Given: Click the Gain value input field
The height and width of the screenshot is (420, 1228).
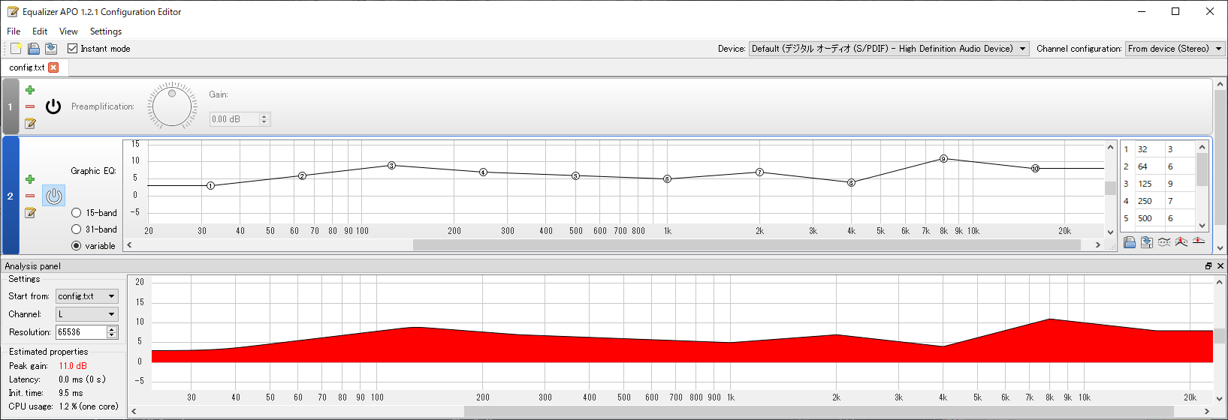Looking at the screenshot, I should tap(234, 119).
